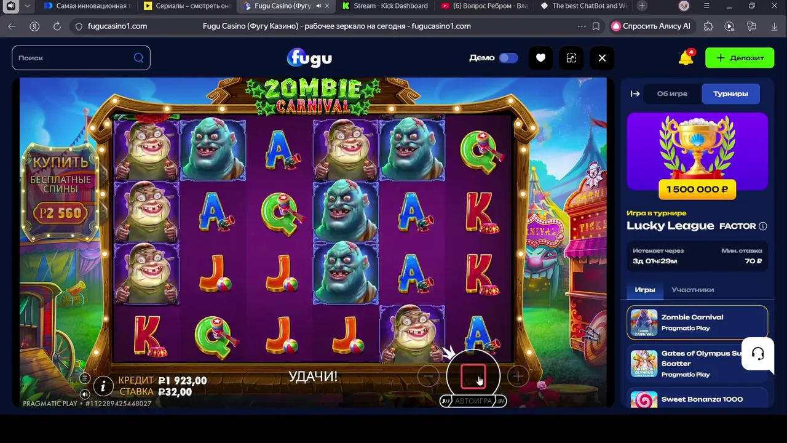Close the game with X button
Viewport: 787px width, 443px height.
[x=602, y=58]
